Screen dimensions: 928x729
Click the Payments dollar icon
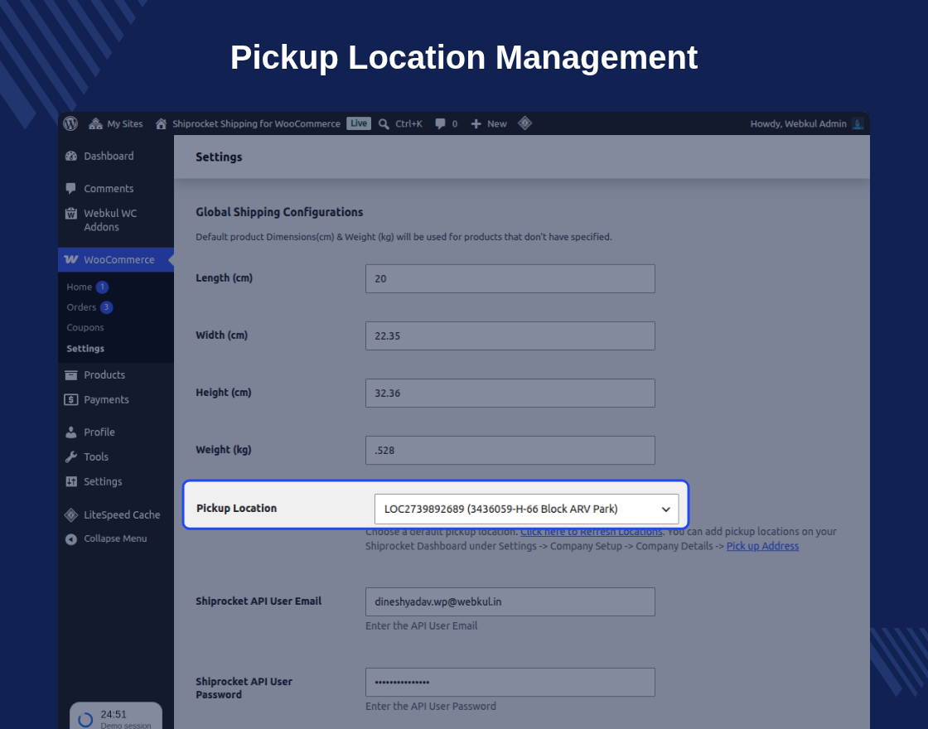(x=71, y=400)
